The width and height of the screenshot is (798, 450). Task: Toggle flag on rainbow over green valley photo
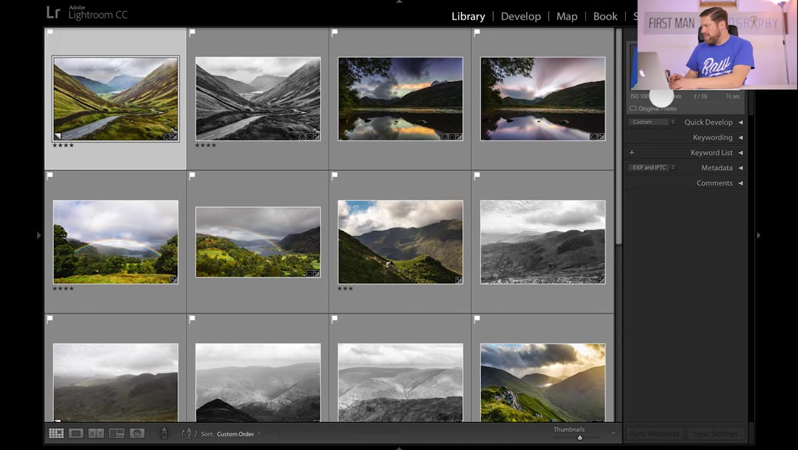pos(192,176)
